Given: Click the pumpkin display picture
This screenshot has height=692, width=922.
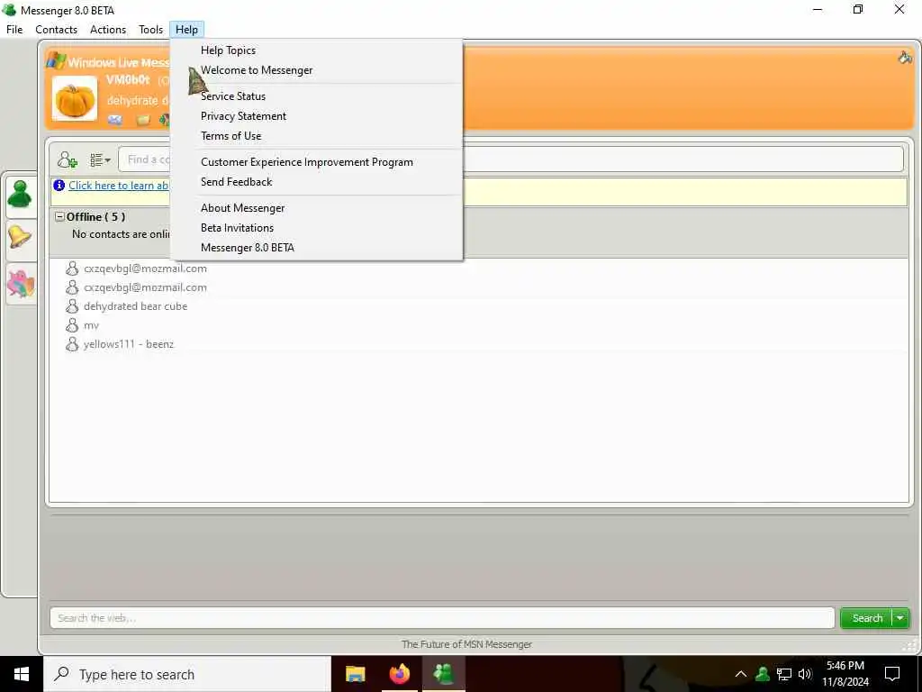Looking at the screenshot, I should point(75,99).
